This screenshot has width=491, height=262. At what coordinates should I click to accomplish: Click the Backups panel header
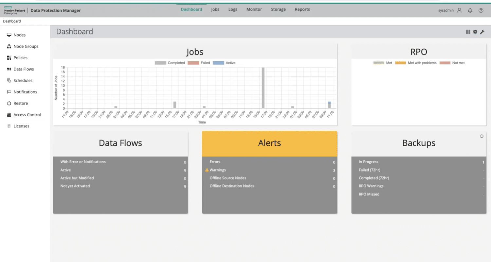[x=419, y=143]
